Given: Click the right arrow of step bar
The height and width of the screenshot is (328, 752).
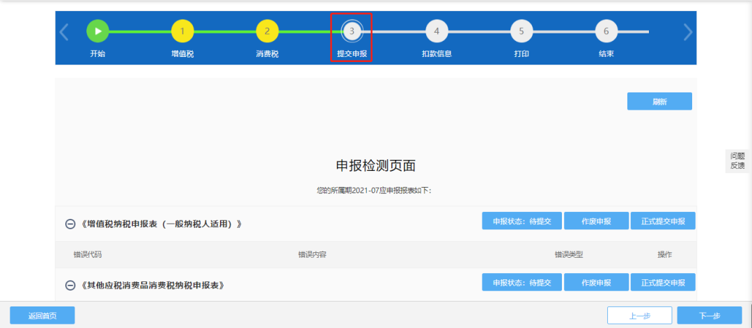Looking at the screenshot, I should 688,31.
